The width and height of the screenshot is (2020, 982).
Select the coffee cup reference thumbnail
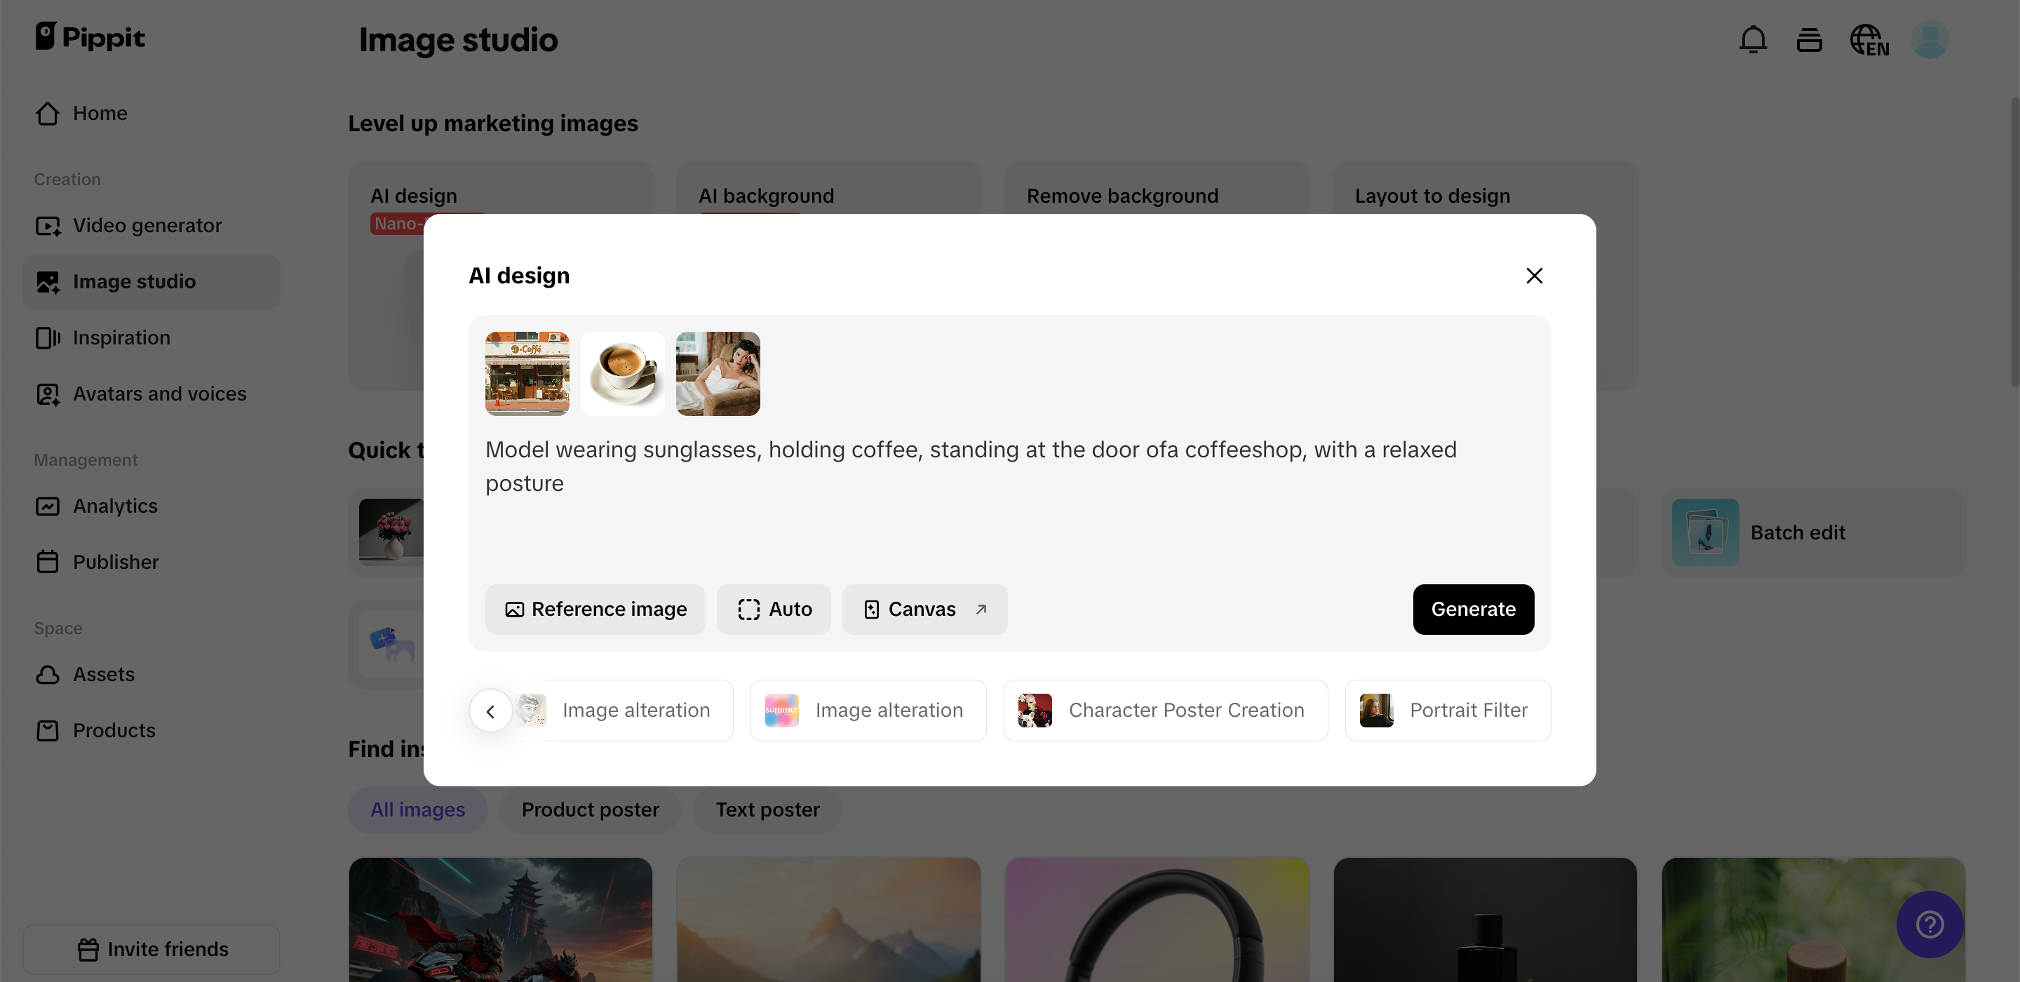tap(623, 373)
